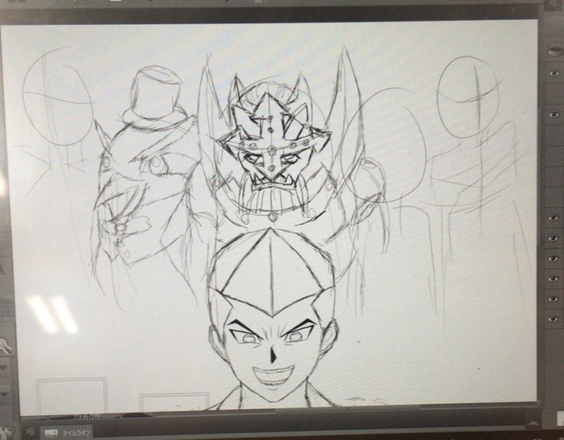
Task: Toggle the seventh eye icon from the top
Action: 554,299
